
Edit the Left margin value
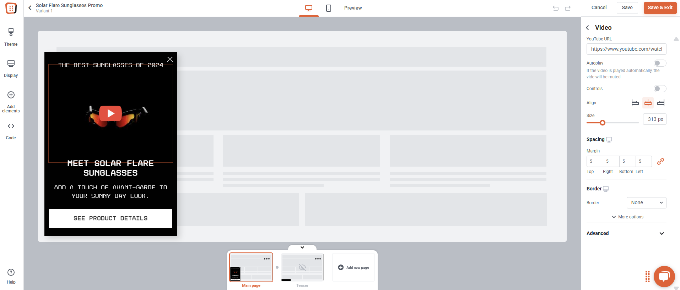coord(644,161)
